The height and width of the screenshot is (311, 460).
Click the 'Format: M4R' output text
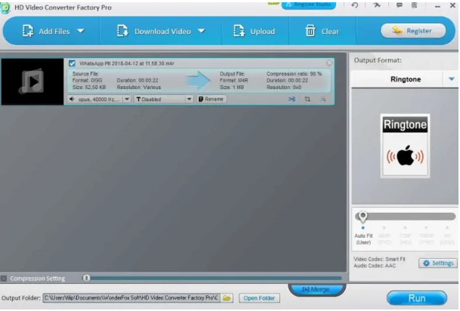(234, 80)
